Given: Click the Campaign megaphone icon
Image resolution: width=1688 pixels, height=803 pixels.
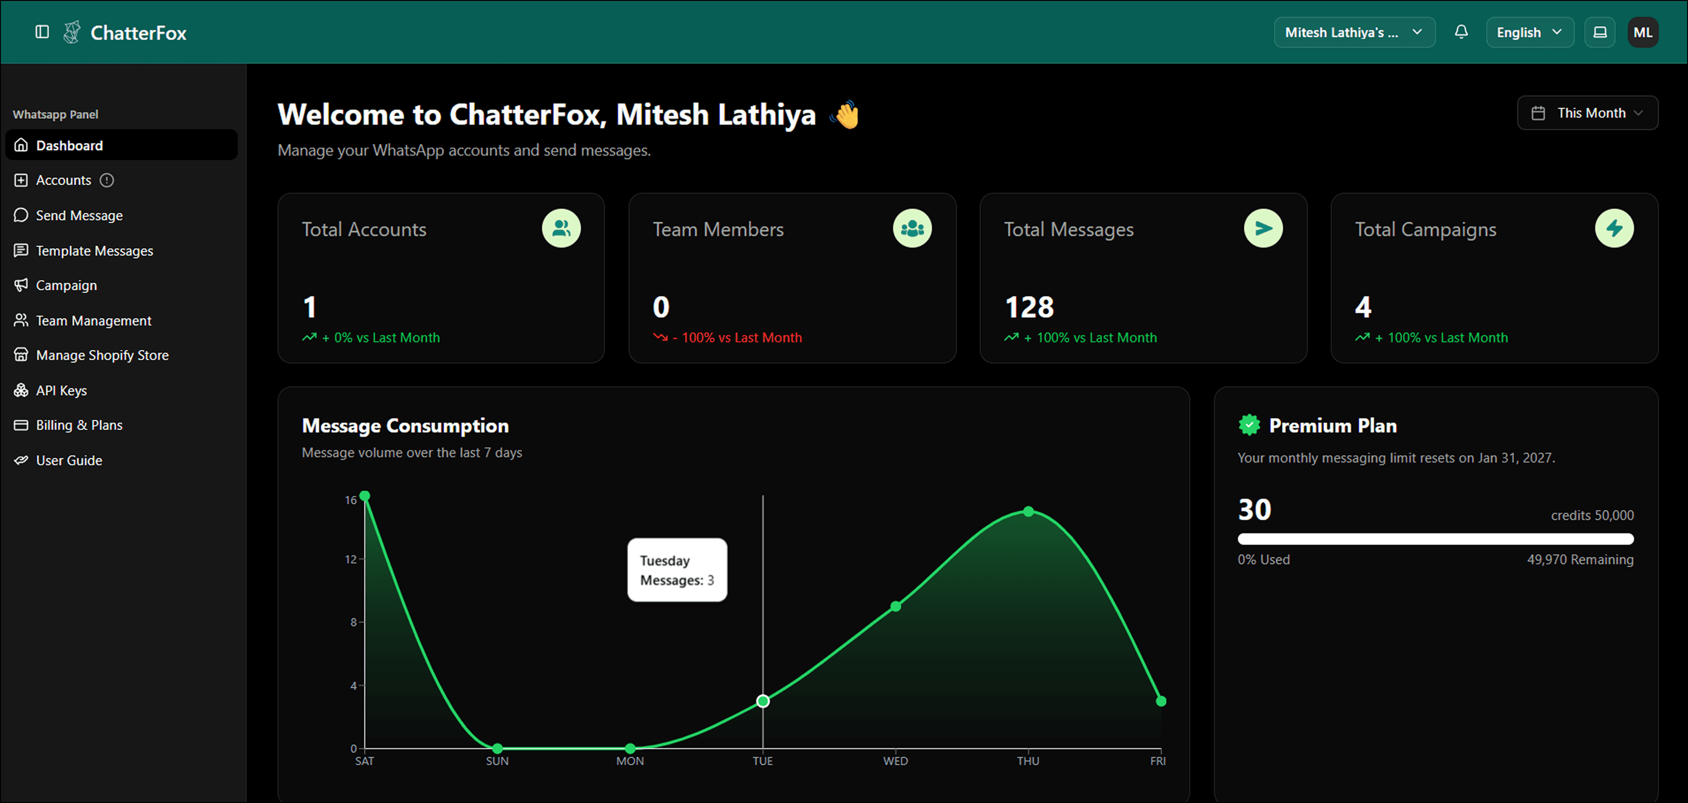Looking at the screenshot, I should click(x=21, y=285).
